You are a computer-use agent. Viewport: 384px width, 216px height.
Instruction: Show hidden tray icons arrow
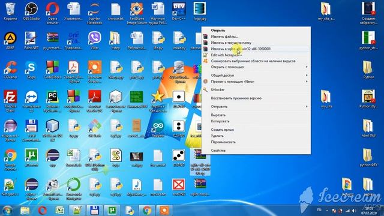pyautogui.click(x=327, y=211)
